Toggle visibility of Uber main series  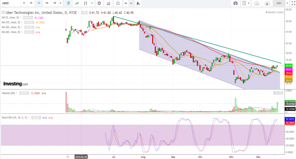tap(83, 13)
